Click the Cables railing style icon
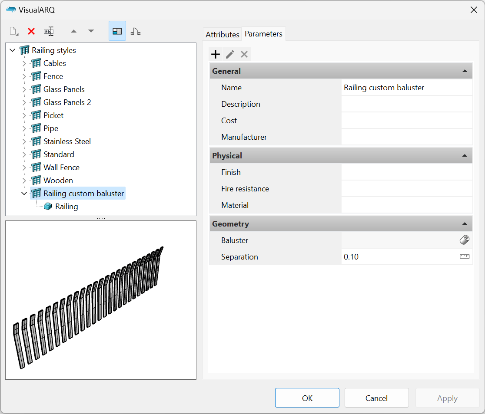The height and width of the screenshot is (414, 485). [x=36, y=63]
